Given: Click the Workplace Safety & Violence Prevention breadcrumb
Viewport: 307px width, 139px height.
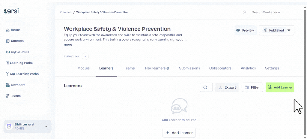Looking at the screenshot, I should pyautogui.click(x=102, y=12).
